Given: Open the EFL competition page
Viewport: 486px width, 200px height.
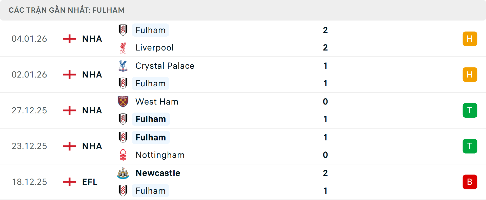Looking at the screenshot, I should [x=89, y=182].
